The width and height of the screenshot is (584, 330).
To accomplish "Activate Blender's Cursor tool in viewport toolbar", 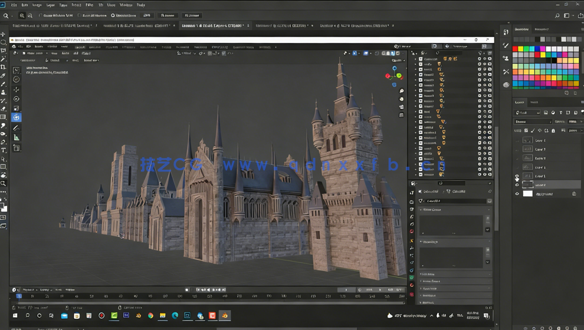I will [17, 79].
